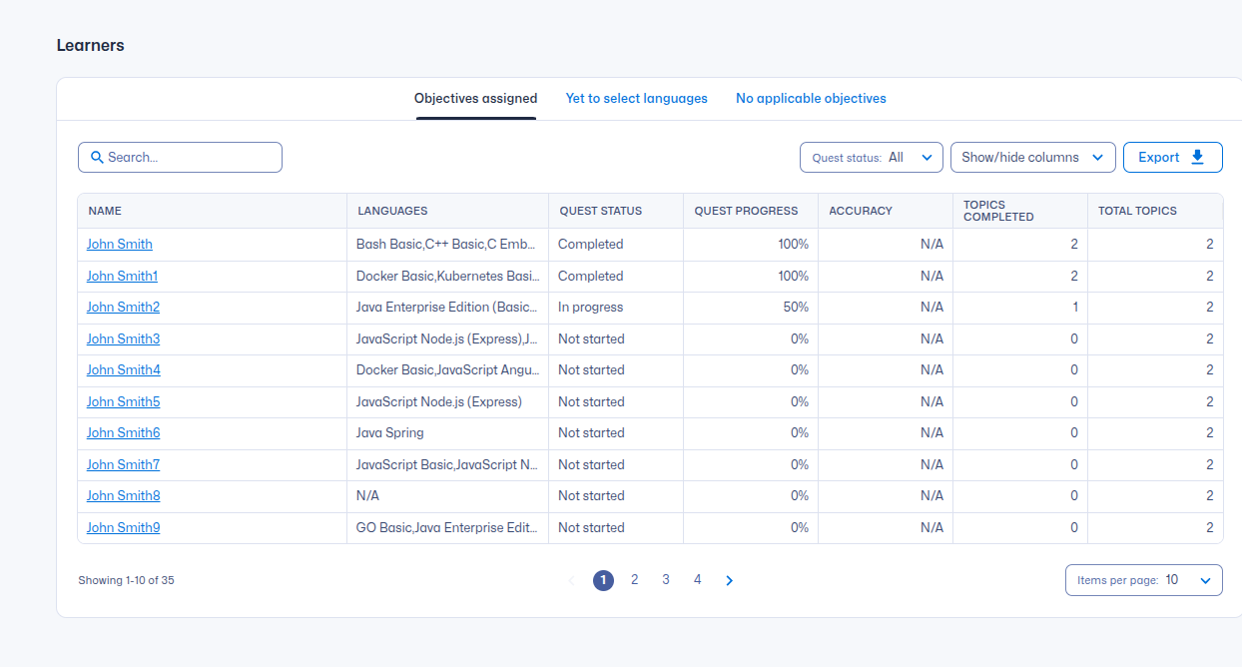The image size is (1242, 667).
Task: Switch to Yet to select languages tab
Action: pyautogui.click(x=636, y=99)
